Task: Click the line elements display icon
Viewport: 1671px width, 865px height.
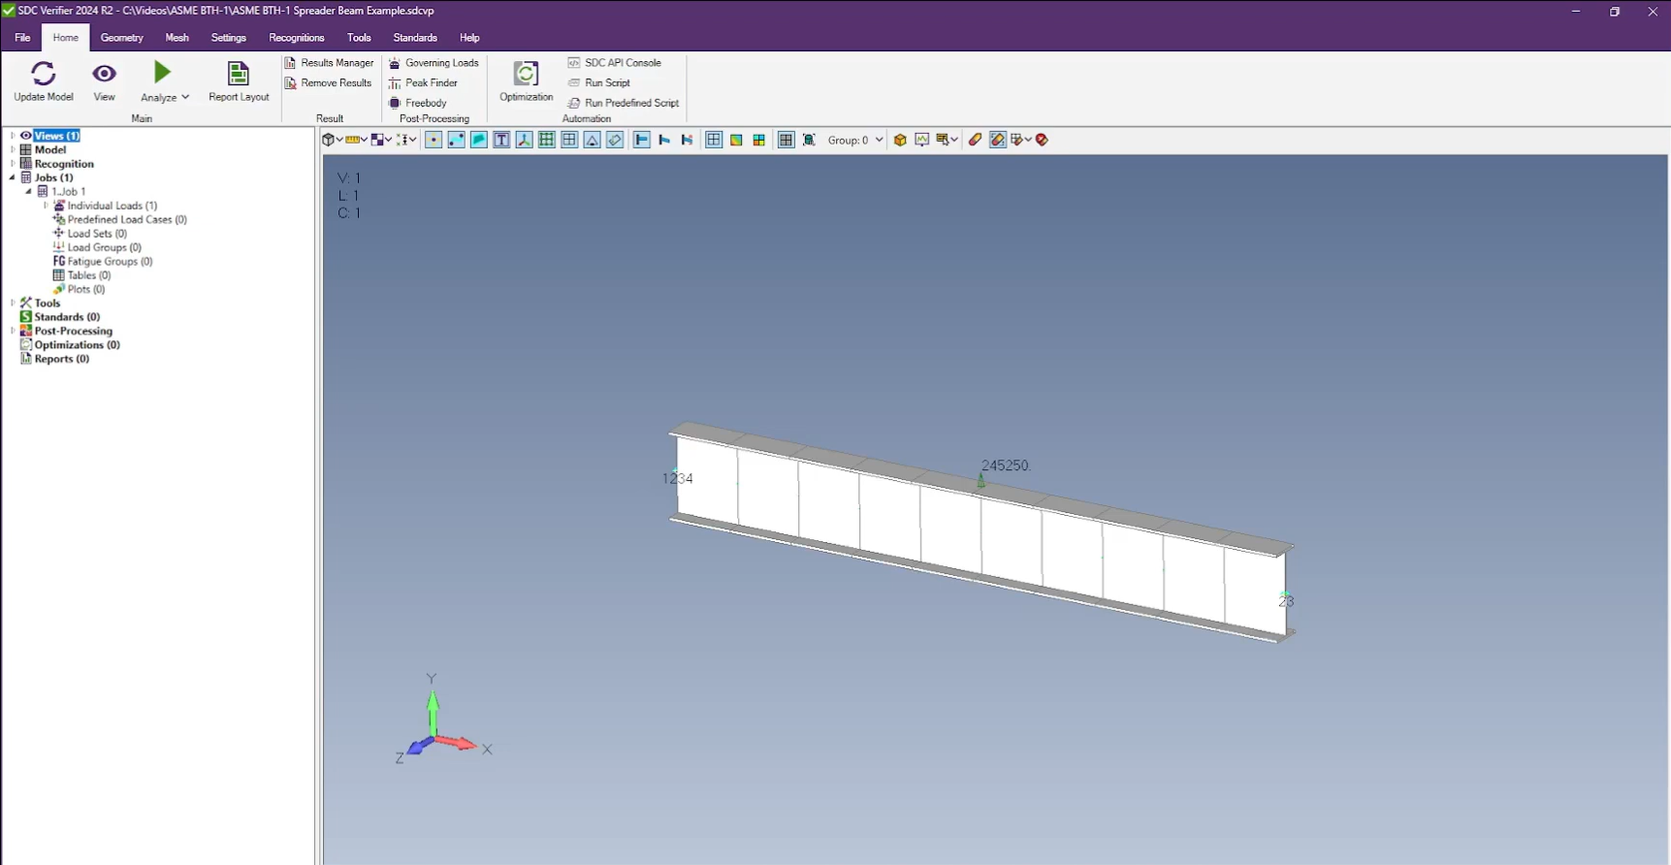Action: pyautogui.click(x=456, y=140)
